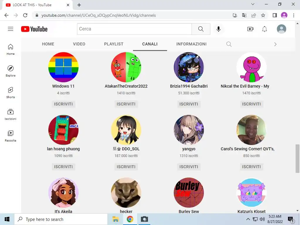The width and height of the screenshot is (300, 225).
Task: Open Chrome three-dot menu
Action: click(294, 15)
